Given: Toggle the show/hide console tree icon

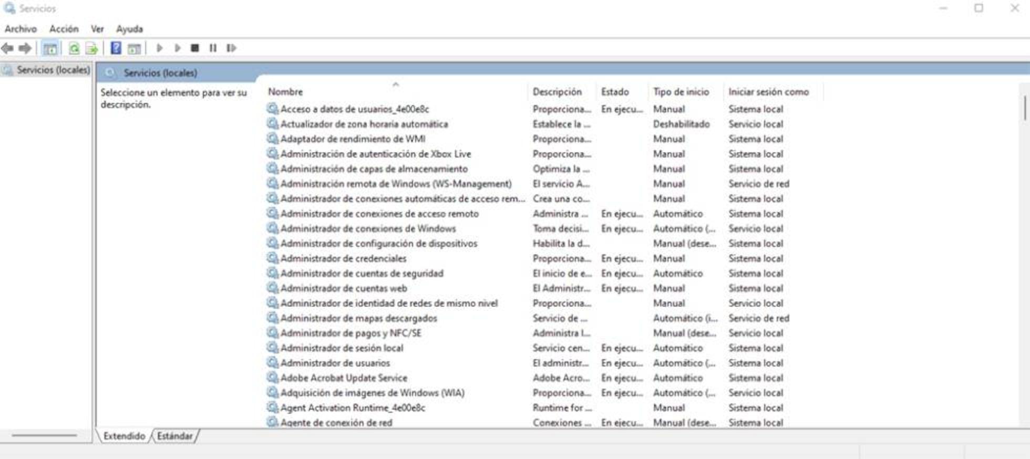Looking at the screenshot, I should tap(50, 48).
